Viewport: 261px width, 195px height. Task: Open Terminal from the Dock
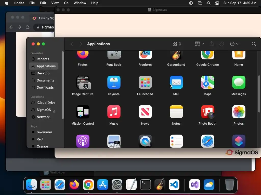tap(146, 185)
